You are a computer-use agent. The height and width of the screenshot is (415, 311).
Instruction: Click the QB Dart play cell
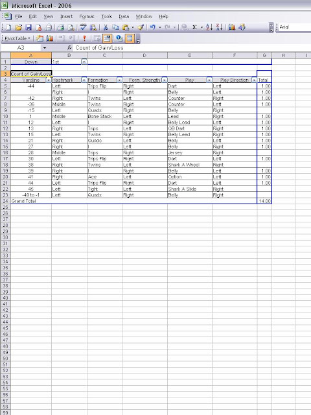[190, 128]
